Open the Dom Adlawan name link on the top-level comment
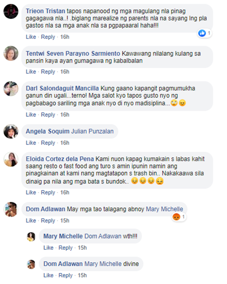The width and height of the screenshot is (227, 284). (x=45, y=209)
